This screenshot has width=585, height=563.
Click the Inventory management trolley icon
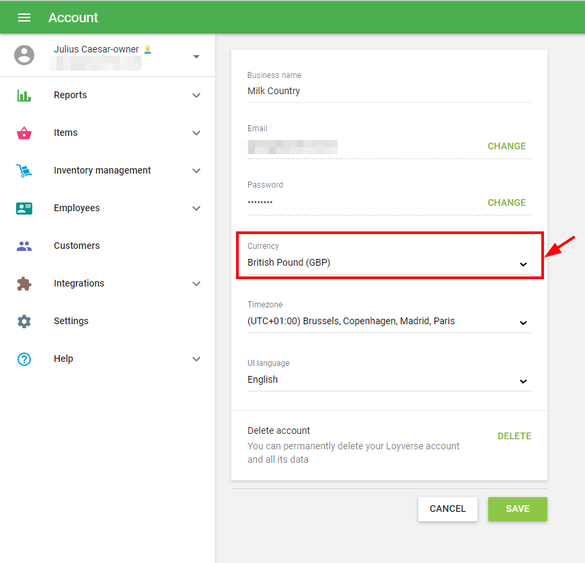click(24, 171)
